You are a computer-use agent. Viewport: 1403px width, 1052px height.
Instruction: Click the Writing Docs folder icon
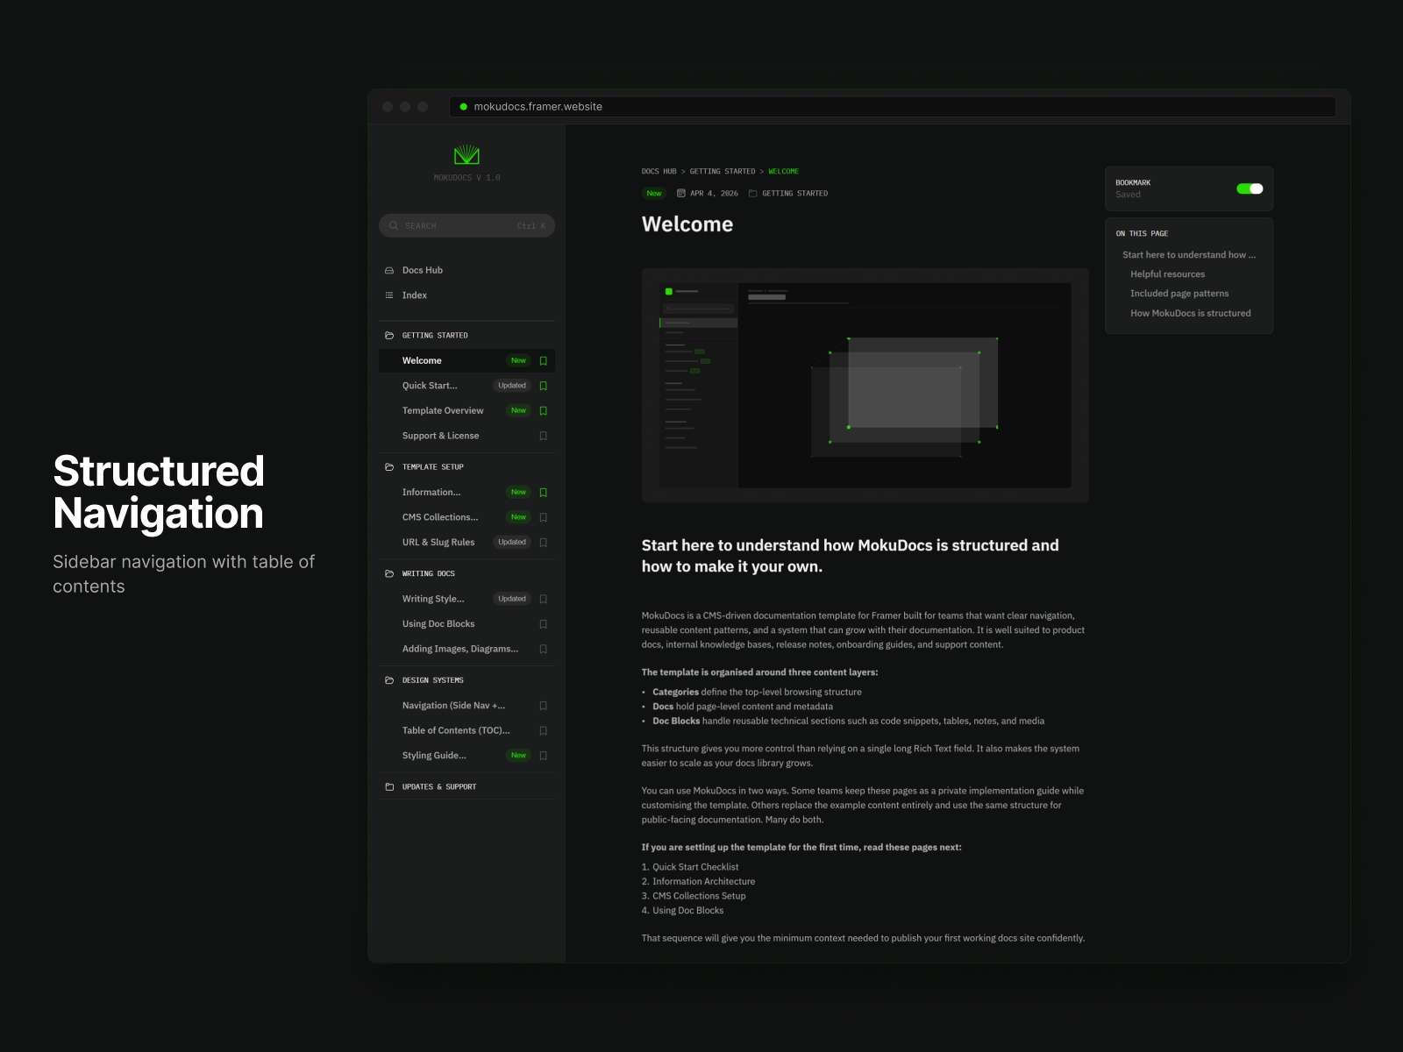389,573
